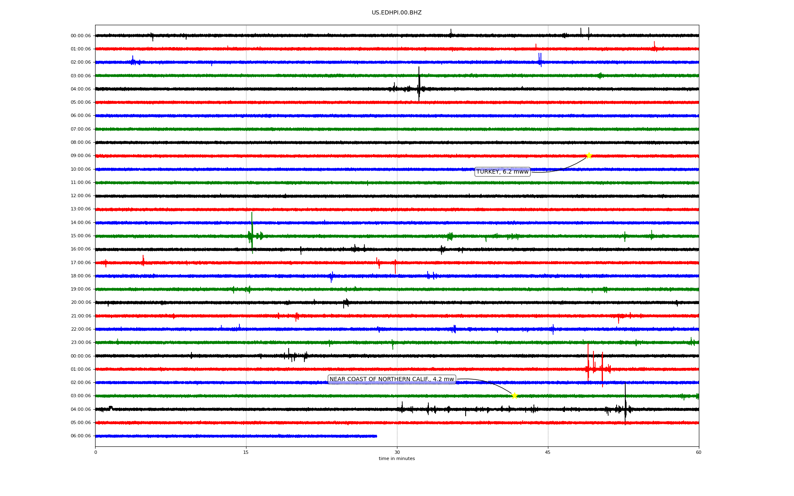Select the 13:00:06 row time label
Image resolution: width=794 pixels, height=496 pixels.
tap(81, 209)
